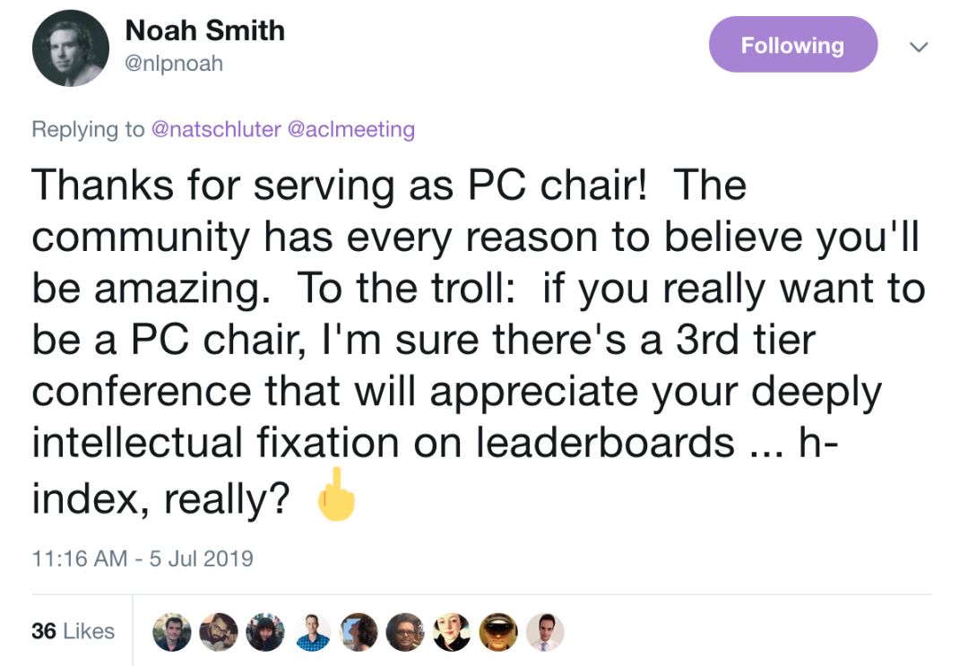The image size is (968, 666).
Task: Click the liker avatar with red lipstick
Action: point(452,632)
